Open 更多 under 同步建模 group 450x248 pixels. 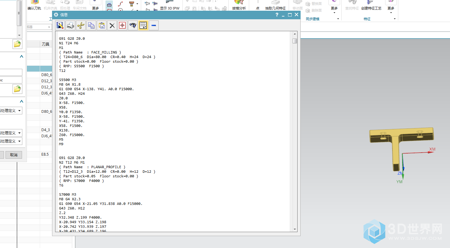pyautogui.click(x=334, y=7)
